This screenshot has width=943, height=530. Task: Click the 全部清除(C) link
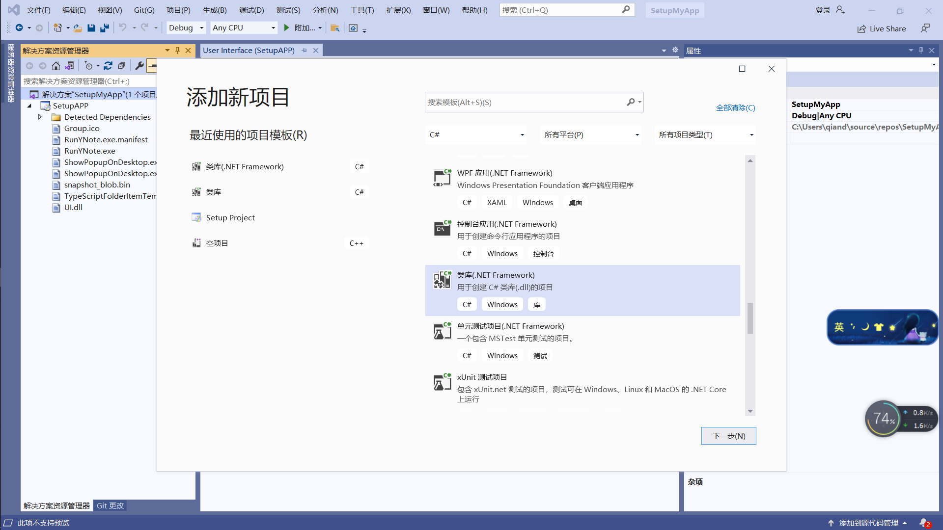pos(735,108)
